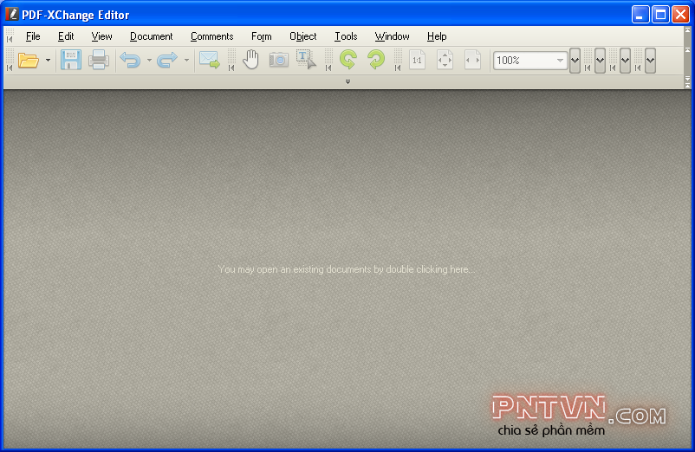The width and height of the screenshot is (695, 452).
Task: Rotate view counter-clockwise with green arrow
Action: point(348,60)
